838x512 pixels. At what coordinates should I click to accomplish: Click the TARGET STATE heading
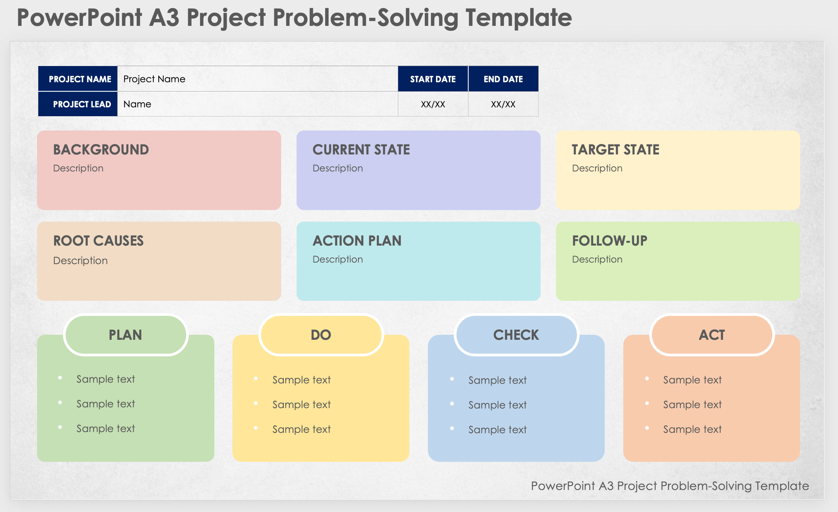point(616,150)
